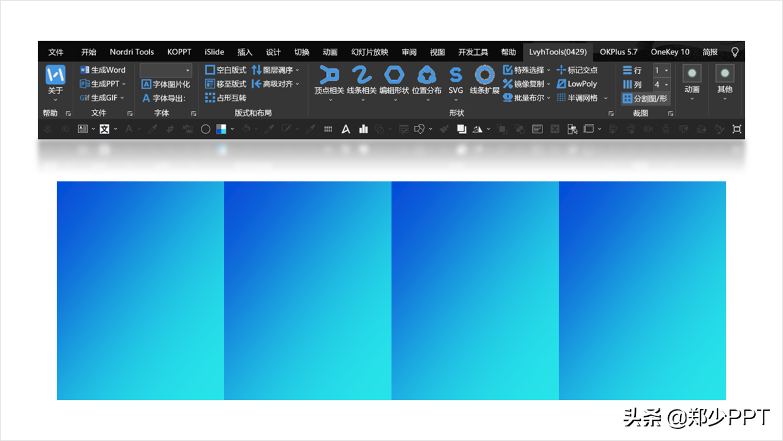Click the flip/mirror triangle icon

(477, 129)
